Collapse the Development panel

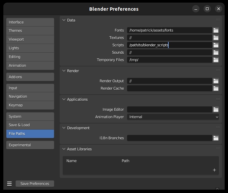64,128
